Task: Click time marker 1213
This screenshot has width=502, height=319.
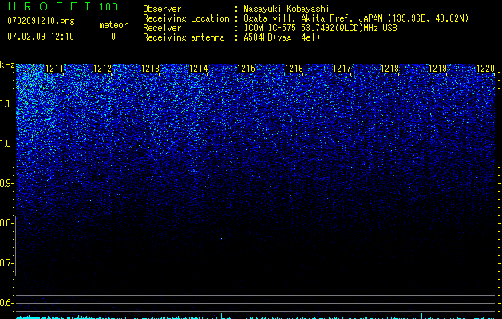Action: tap(150, 69)
